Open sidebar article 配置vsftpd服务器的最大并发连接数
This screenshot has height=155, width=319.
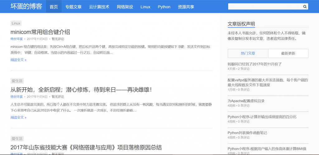pos(268,82)
